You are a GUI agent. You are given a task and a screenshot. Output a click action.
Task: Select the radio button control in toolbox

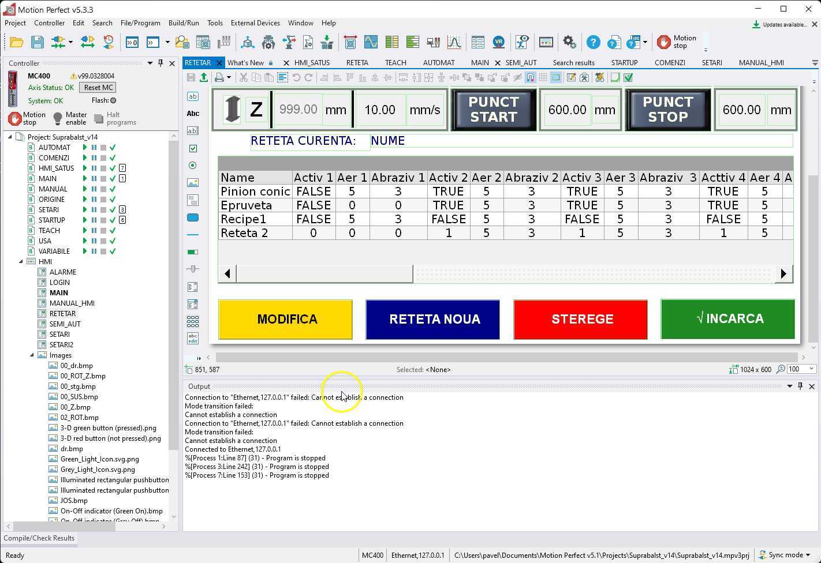click(x=193, y=166)
